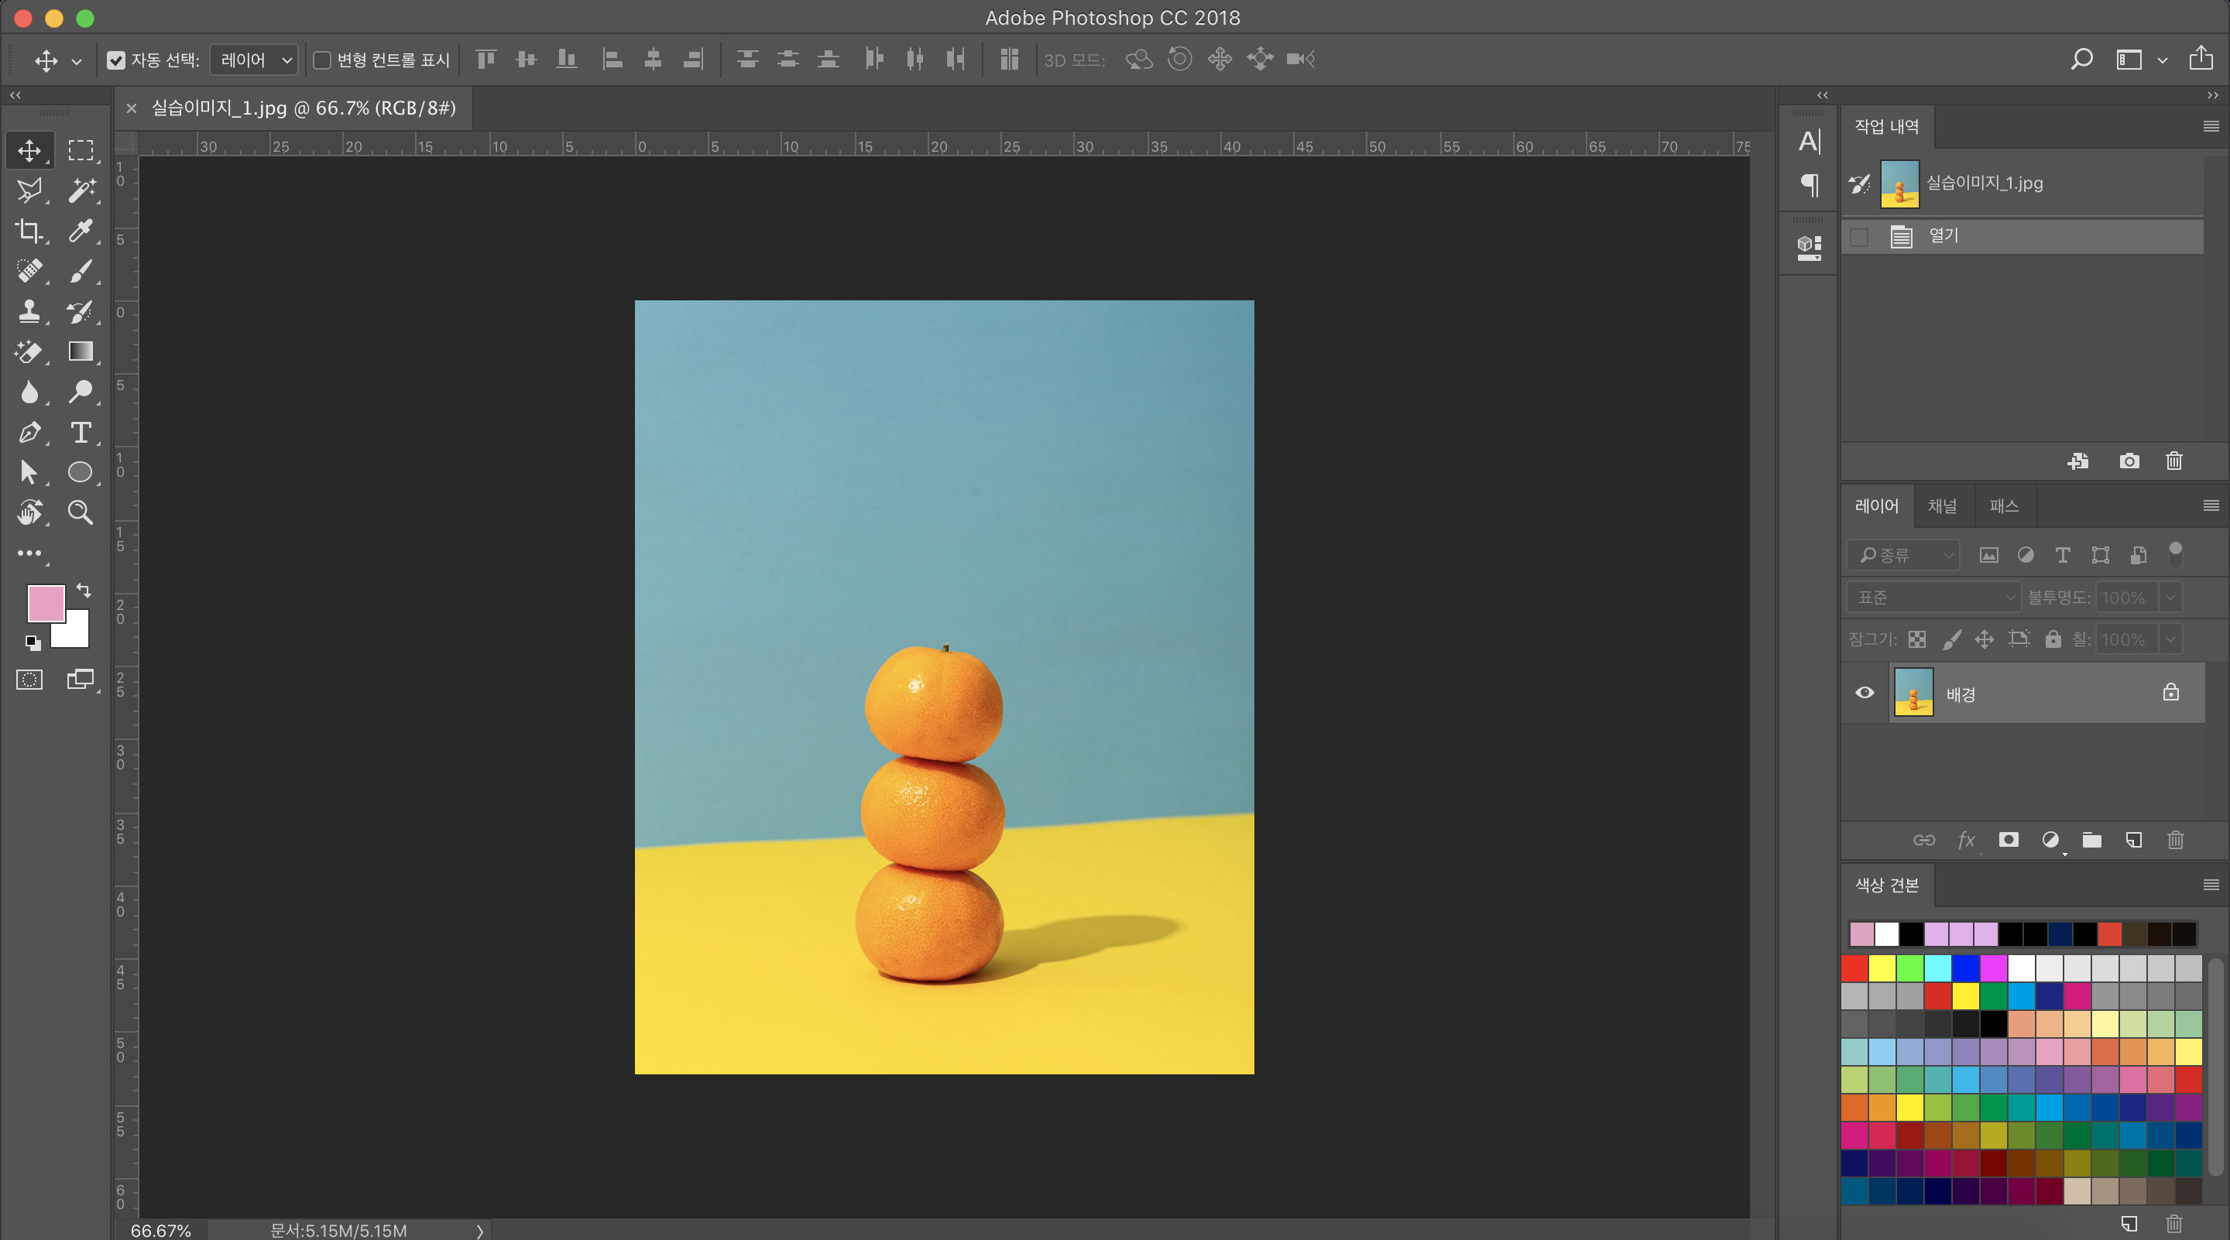Open the 레이어 auto-select dropdown
Viewport: 2230px width, 1240px height.
coord(255,60)
